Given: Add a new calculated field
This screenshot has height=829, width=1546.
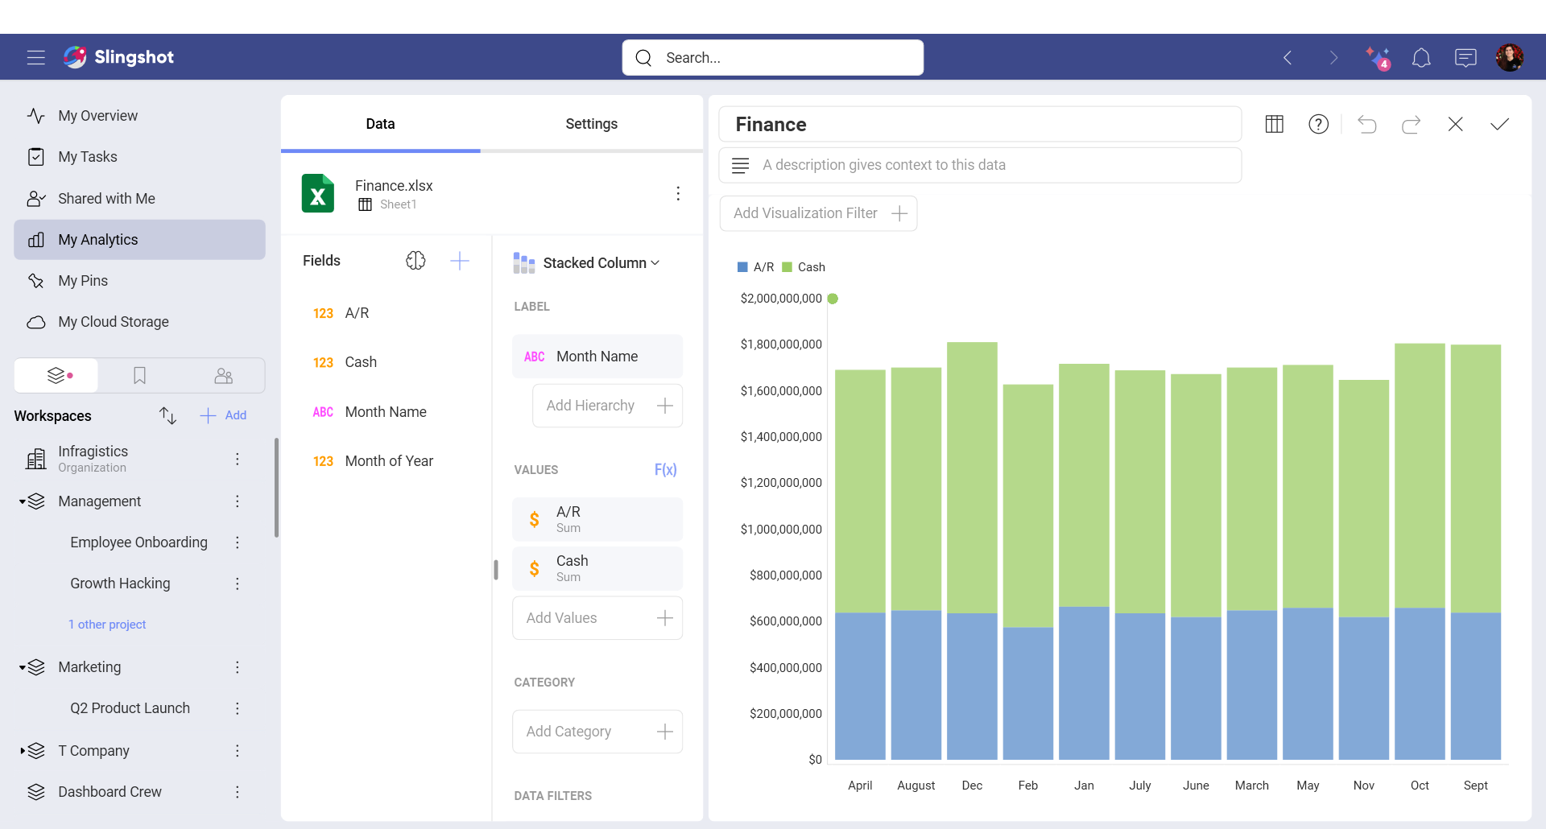Looking at the screenshot, I should pos(460,261).
